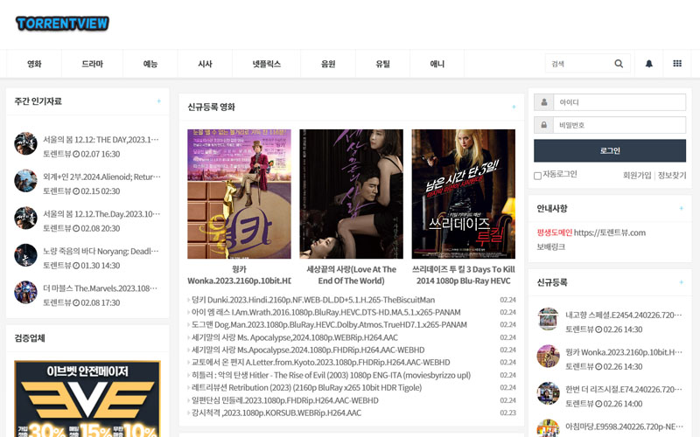Image resolution: width=700 pixels, height=437 pixels.
Task: Open the 세상끝의 사랑 movie poster
Action: (352, 194)
